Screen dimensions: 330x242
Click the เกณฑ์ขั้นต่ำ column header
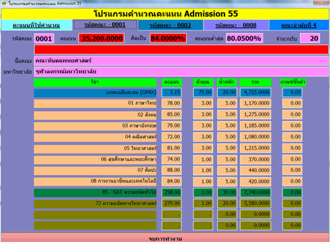tap(293, 82)
